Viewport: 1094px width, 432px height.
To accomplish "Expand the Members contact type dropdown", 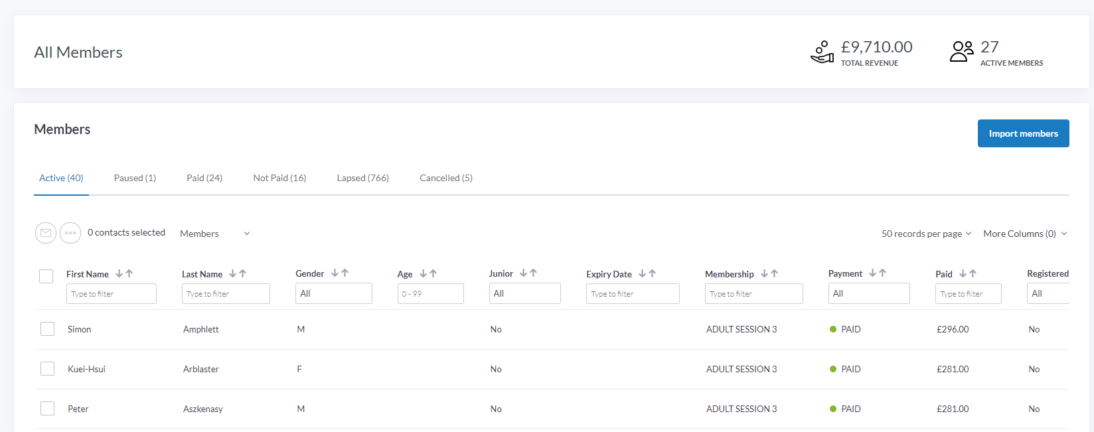I will point(214,234).
